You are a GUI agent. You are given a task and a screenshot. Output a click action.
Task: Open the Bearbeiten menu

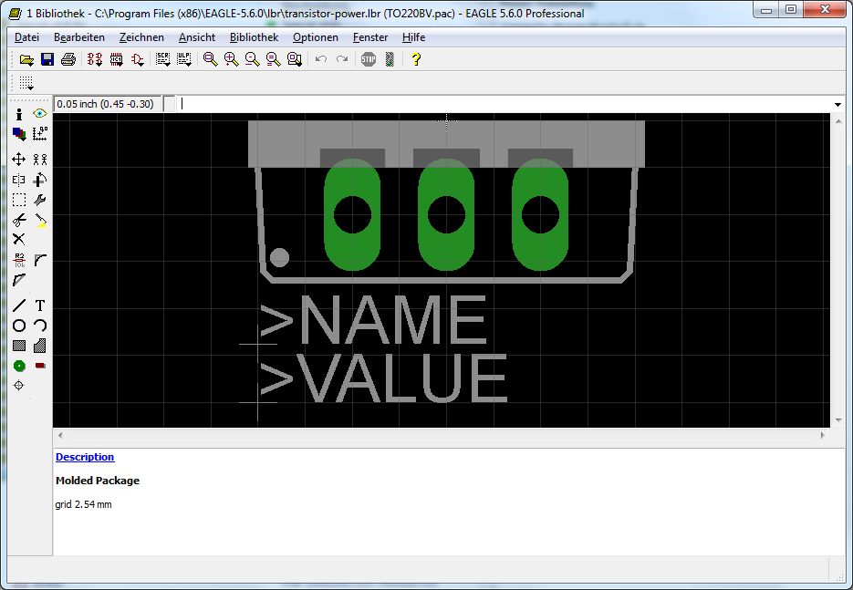pos(78,37)
